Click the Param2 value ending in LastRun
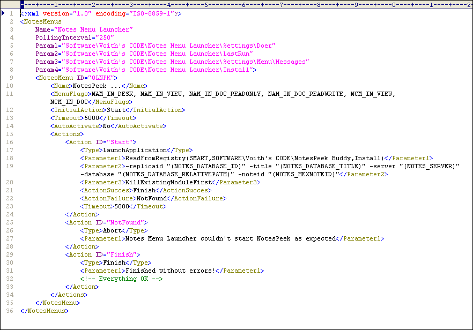The image size is (473, 330). (157, 54)
